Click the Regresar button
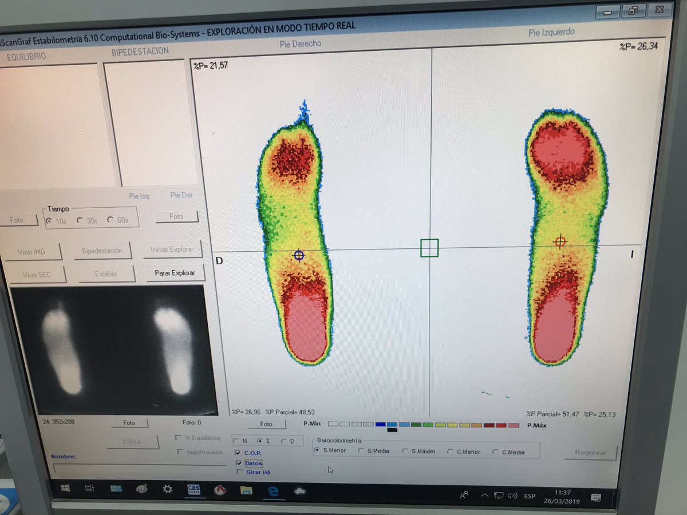 tap(590, 453)
